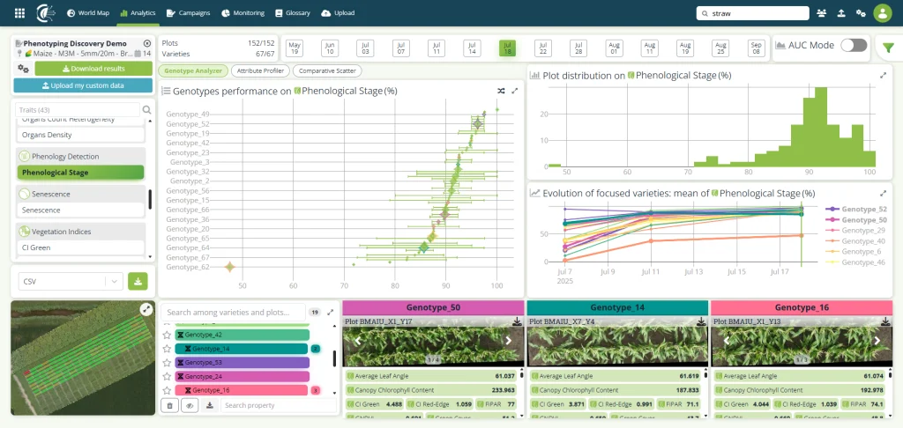The image size is (903, 428).
Task: Click the upload arrow icon near search
Action: coord(840,12)
